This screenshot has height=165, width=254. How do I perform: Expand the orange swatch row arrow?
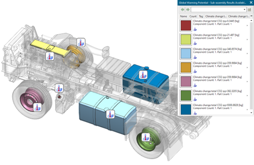coord(247,68)
